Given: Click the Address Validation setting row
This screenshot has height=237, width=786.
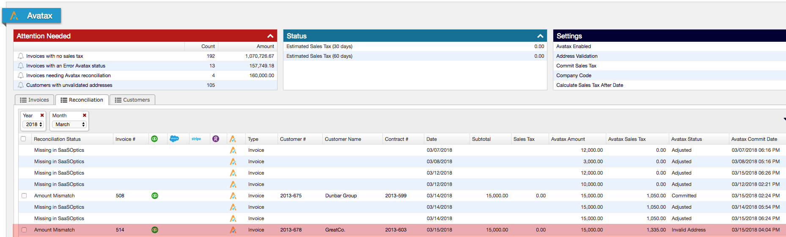Looking at the screenshot, I should pos(669,56).
